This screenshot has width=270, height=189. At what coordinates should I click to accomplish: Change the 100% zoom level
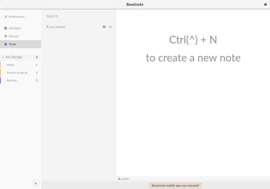tap(125, 179)
